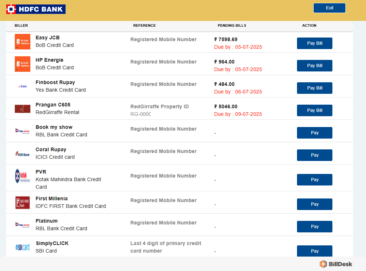This screenshot has width=366, height=271.
Task: Click Pay for Book my show
Action: coord(315,133)
